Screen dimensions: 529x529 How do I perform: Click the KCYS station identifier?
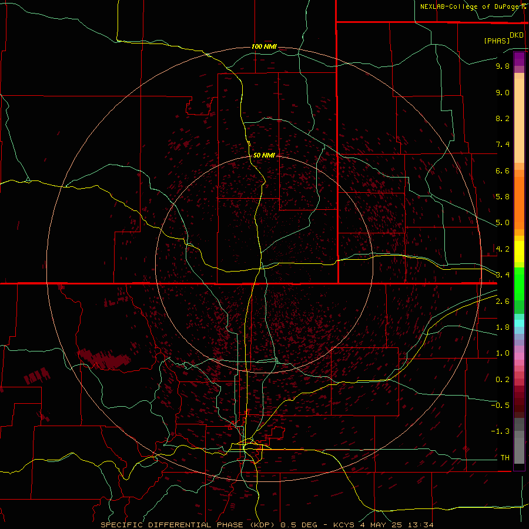(x=344, y=525)
